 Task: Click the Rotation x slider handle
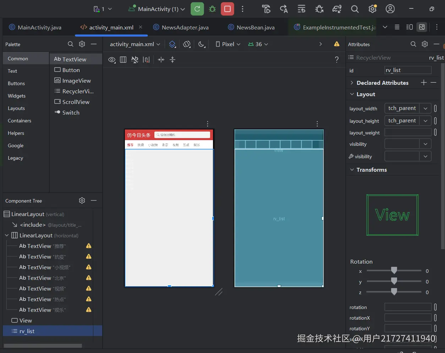394,271
